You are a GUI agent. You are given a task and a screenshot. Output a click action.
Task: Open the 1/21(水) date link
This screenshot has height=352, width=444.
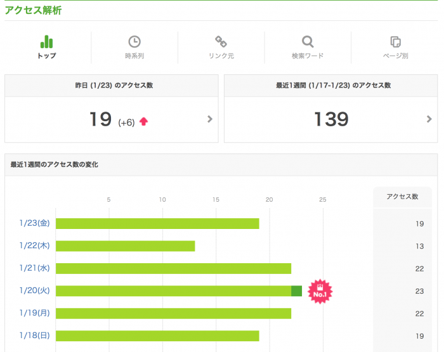34,268
